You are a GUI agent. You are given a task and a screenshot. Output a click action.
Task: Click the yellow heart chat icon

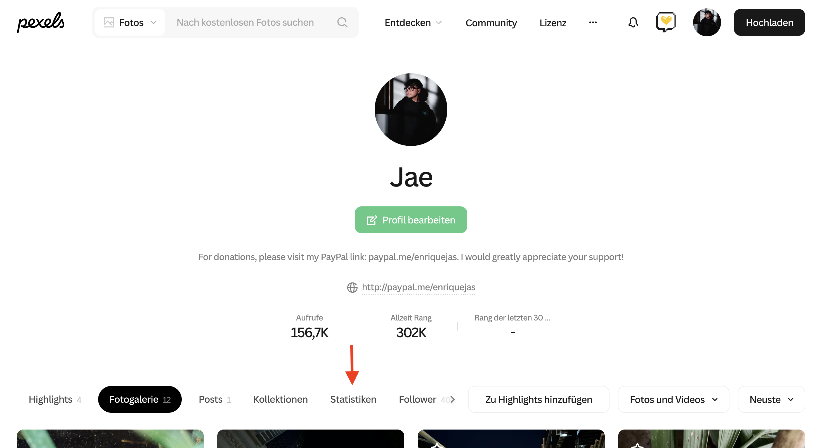tap(665, 22)
